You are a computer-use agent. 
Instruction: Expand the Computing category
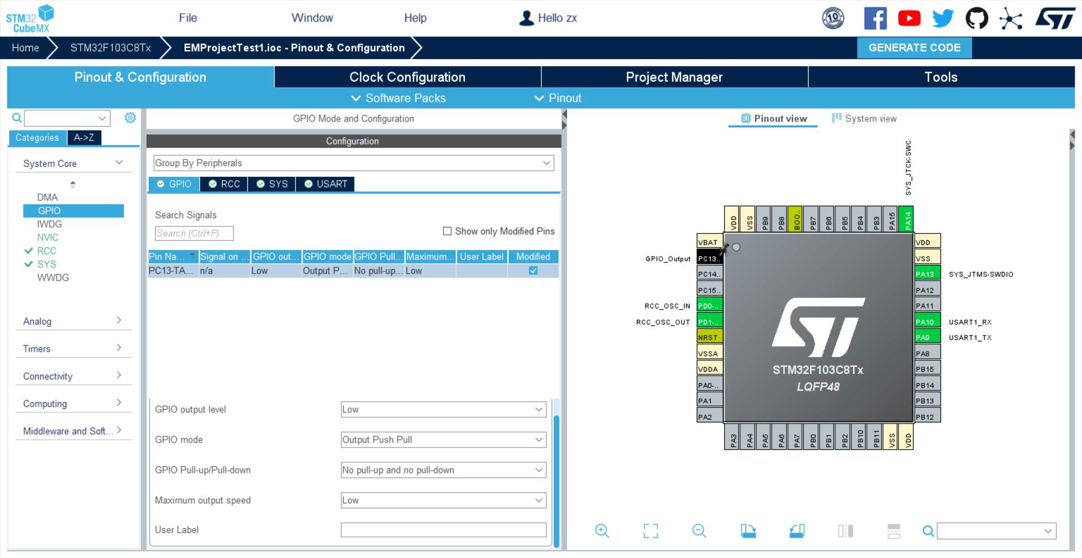73,404
